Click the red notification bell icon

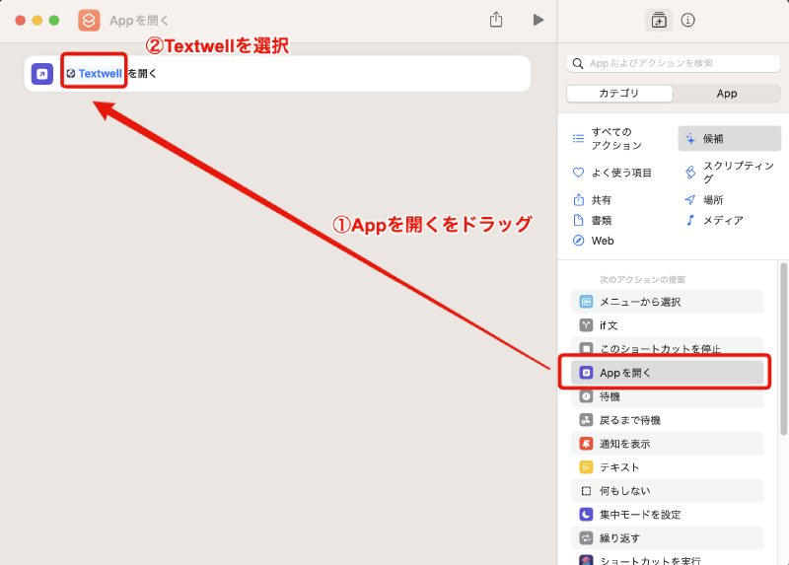(x=586, y=444)
